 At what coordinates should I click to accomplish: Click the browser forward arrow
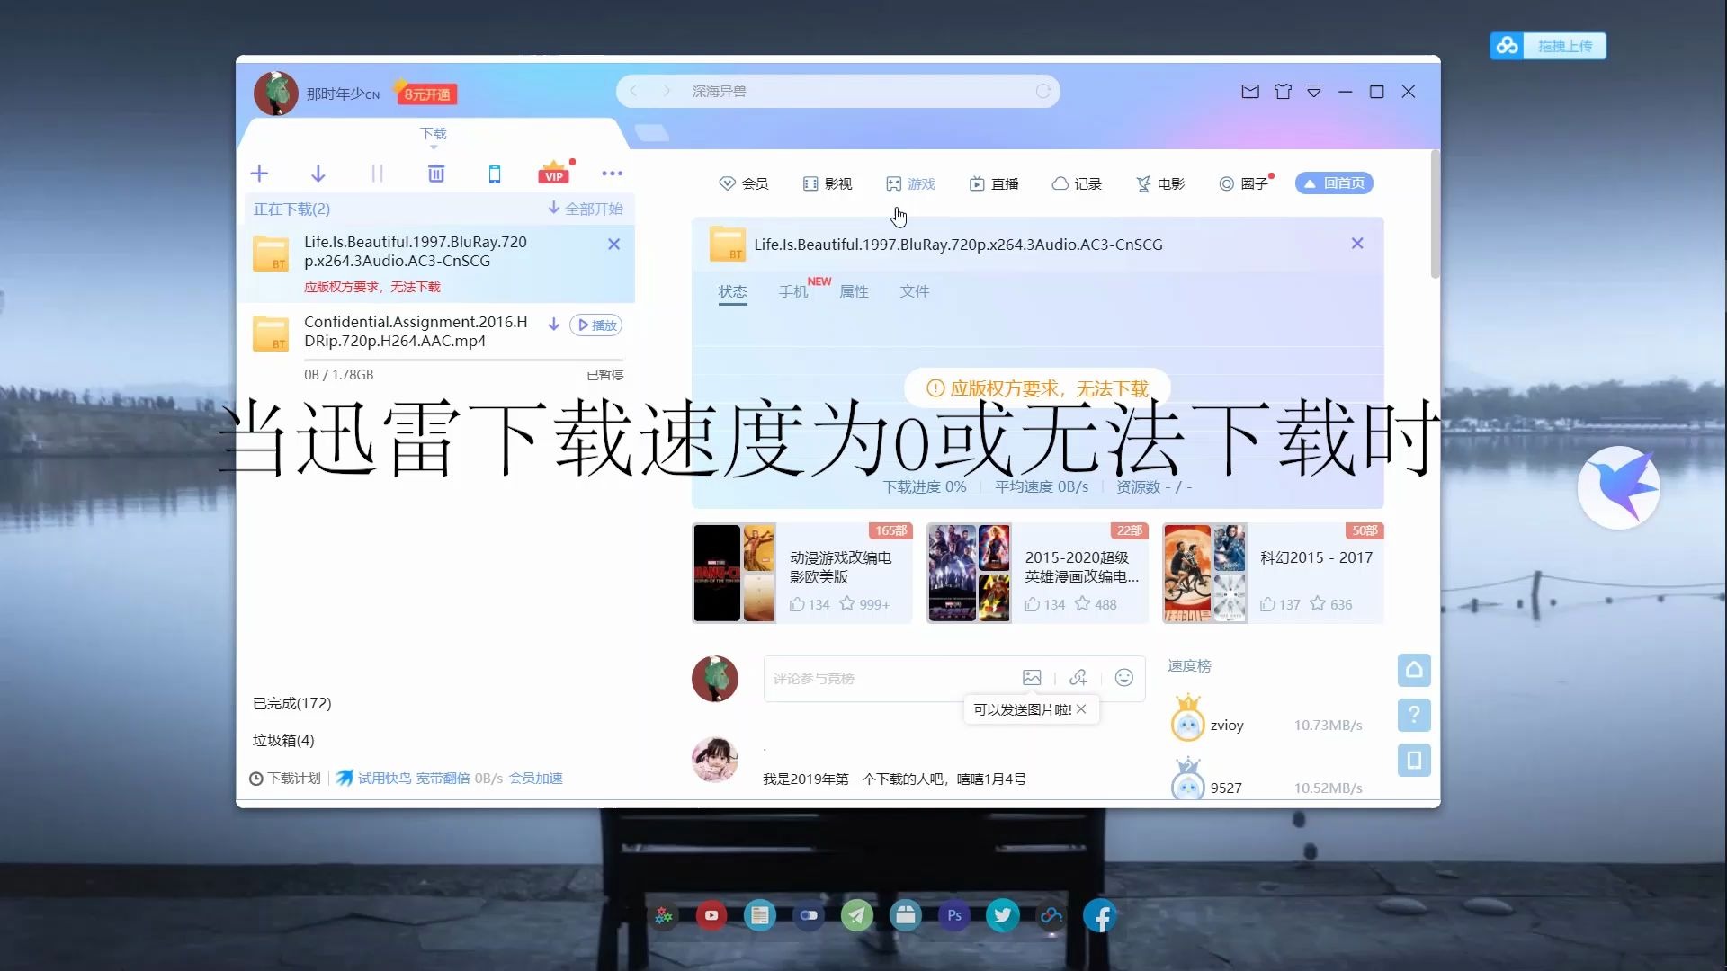tap(667, 91)
